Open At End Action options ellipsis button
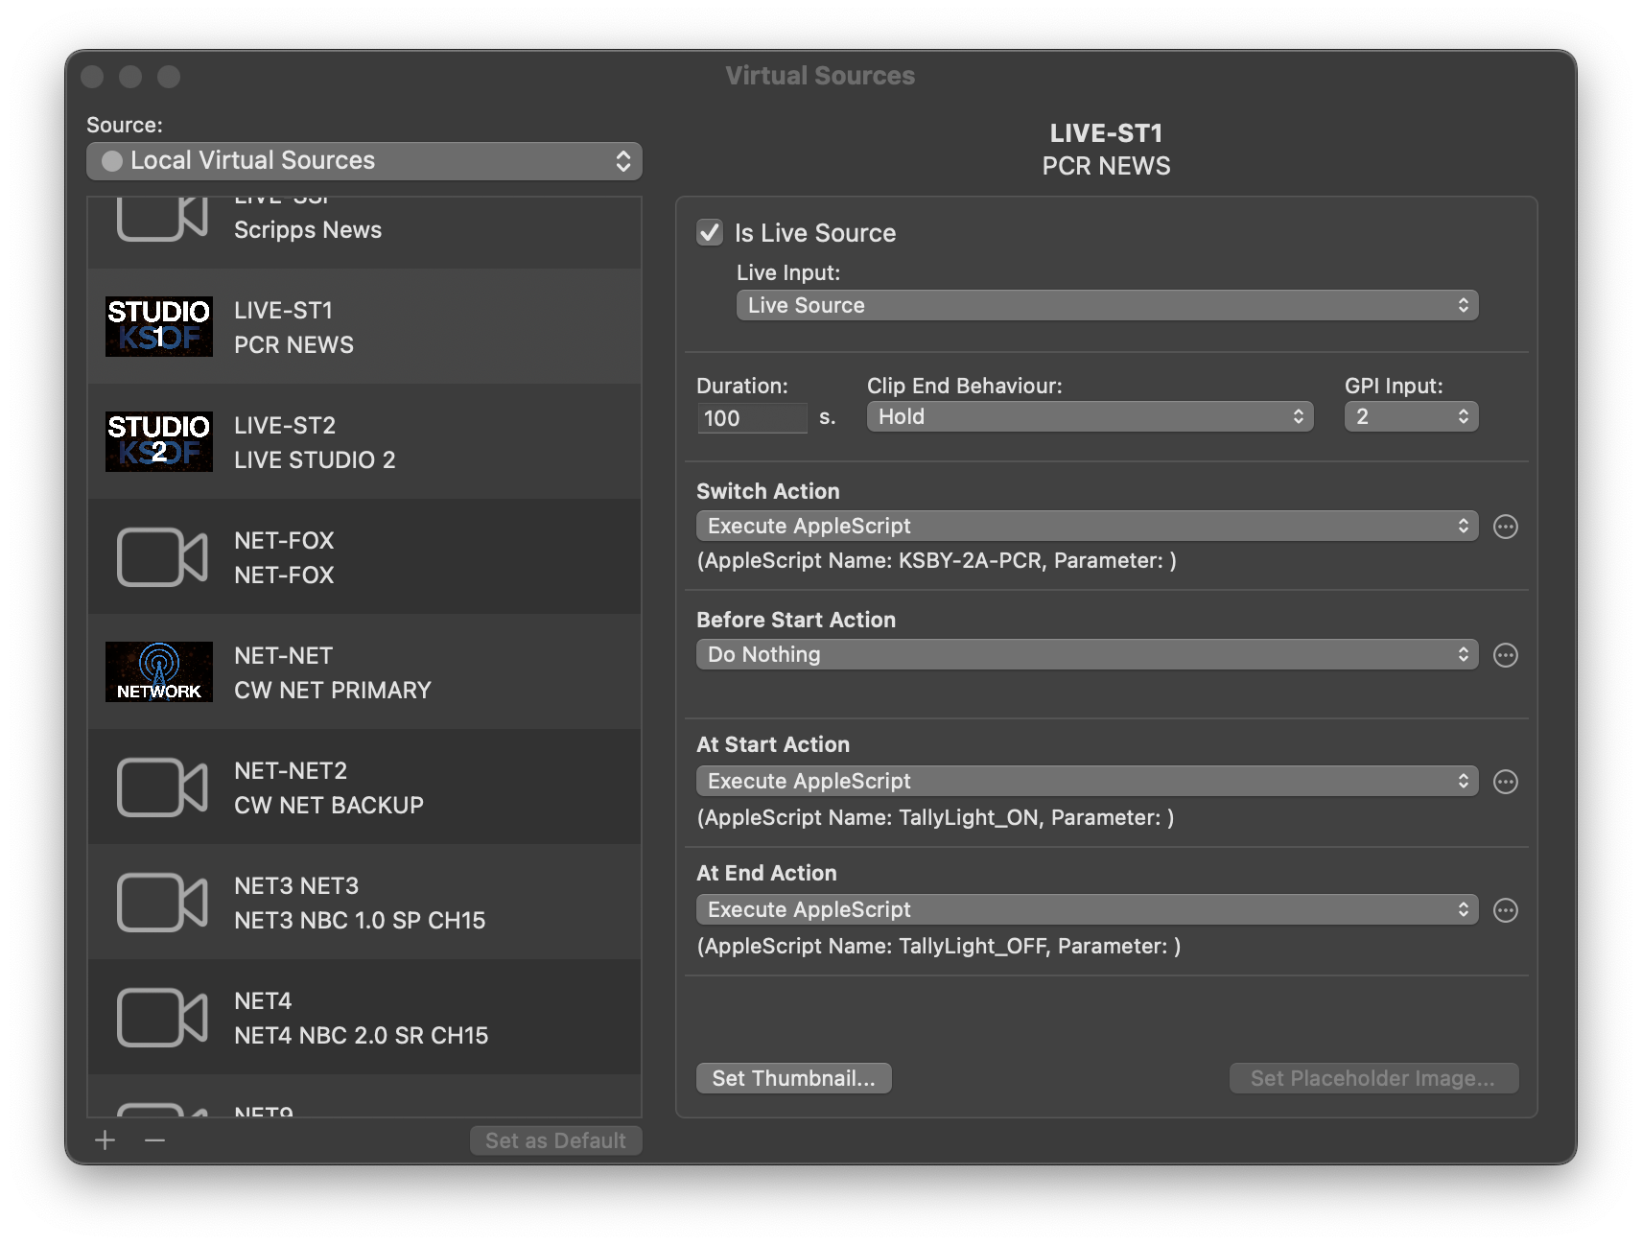 click(1506, 910)
